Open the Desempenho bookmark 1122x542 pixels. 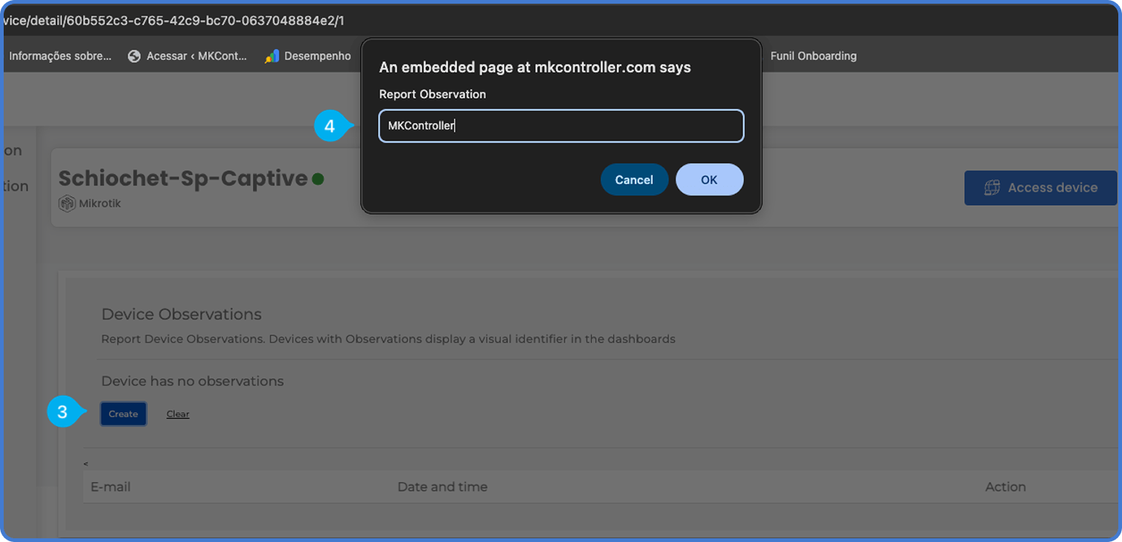click(x=319, y=55)
